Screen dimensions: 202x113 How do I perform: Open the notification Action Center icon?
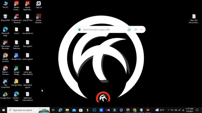click(x=197, y=110)
